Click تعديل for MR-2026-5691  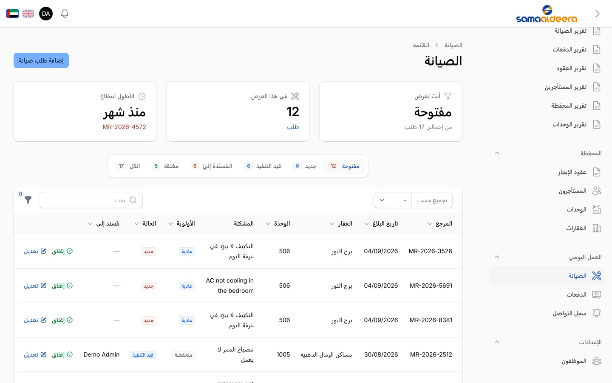coord(35,286)
